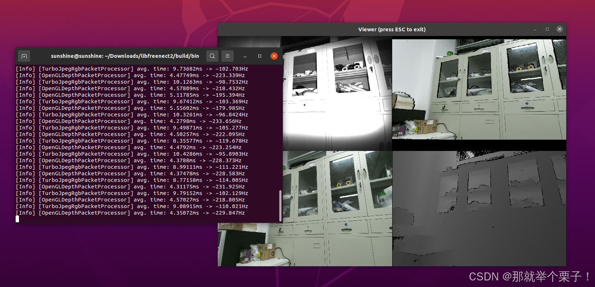Click the grayscale depth map view

pos(479,209)
